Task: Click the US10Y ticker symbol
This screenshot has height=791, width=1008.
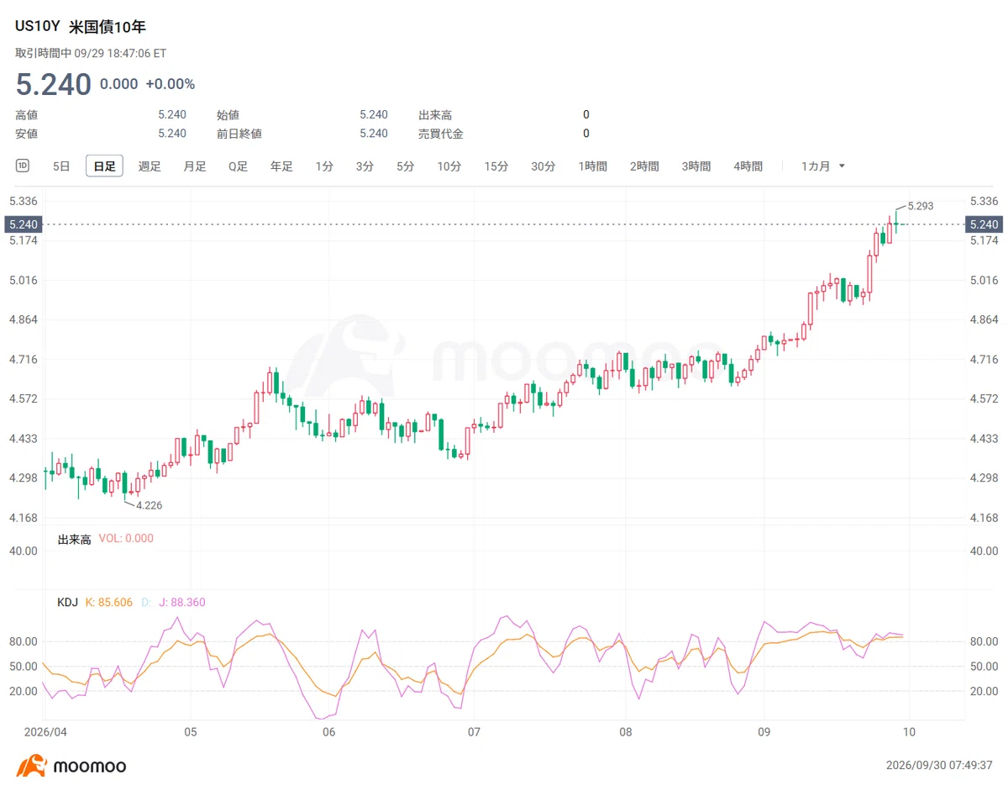Action: point(38,27)
